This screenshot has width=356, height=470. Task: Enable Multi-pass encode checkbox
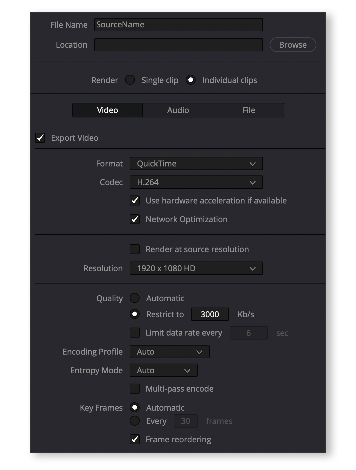point(135,389)
